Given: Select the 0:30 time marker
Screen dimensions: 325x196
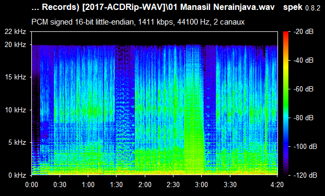Looking at the screenshot, I should [x=60, y=185].
